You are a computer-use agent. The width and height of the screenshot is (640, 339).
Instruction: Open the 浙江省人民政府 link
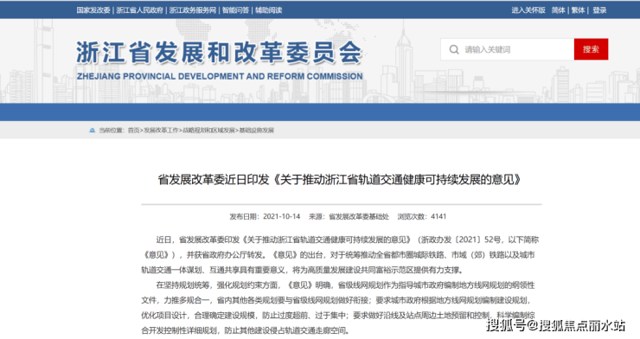point(139,10)
